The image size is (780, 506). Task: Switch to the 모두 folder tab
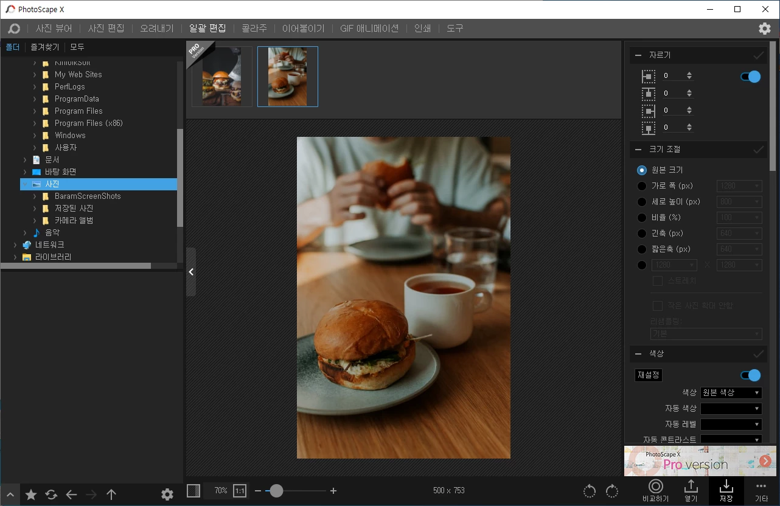tap(77, 47)
